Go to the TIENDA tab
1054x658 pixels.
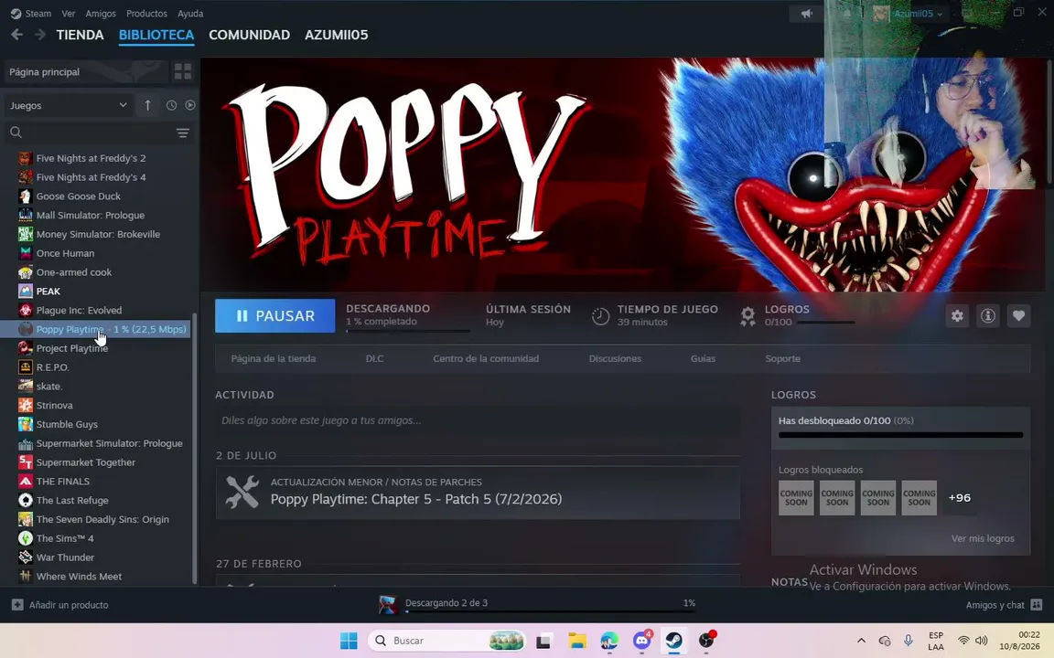tap(80, 35)
